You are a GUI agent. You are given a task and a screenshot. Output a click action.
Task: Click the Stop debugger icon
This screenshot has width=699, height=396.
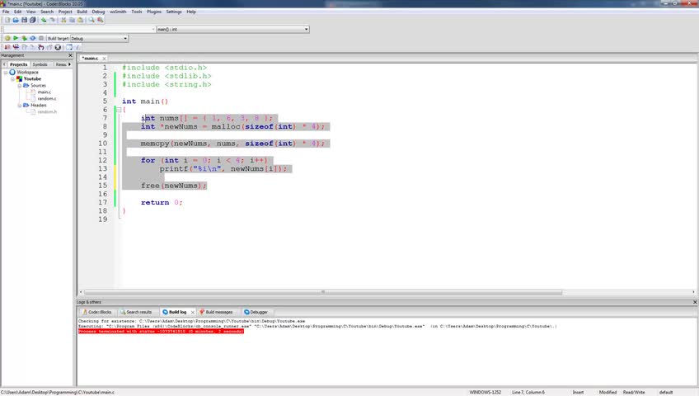point(58,47)
